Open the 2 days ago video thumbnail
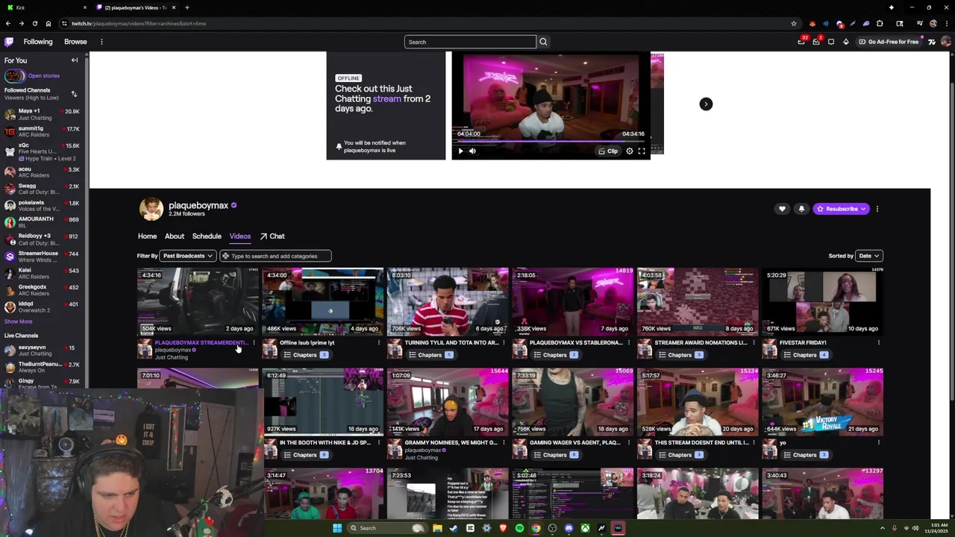The image size is (955, 537). [198, 301]
